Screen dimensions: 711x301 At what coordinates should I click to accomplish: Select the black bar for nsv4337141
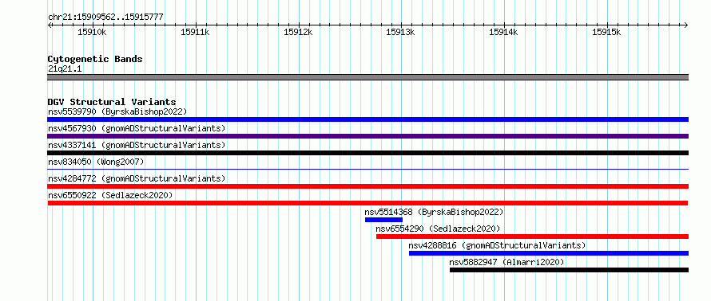[x=368, y=153]
